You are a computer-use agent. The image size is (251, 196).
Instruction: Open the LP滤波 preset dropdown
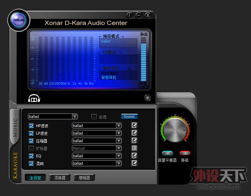tap(97, 133)
